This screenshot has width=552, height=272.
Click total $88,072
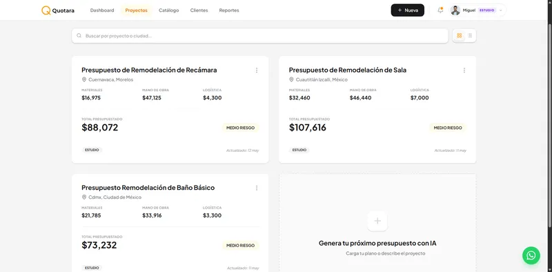(x=100, y=128)
